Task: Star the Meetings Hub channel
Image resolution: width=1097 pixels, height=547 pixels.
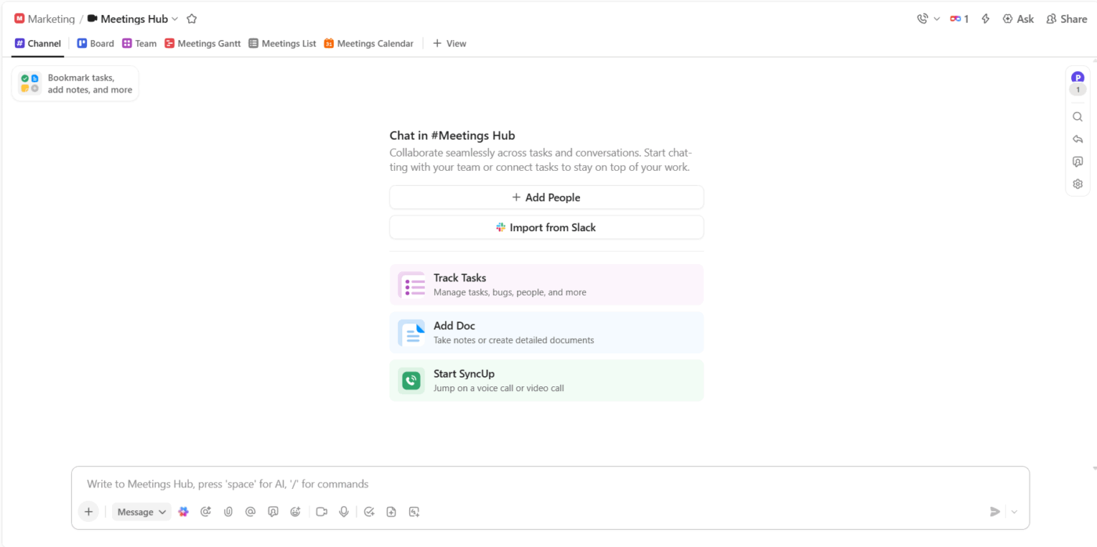Action: [191, 18]
